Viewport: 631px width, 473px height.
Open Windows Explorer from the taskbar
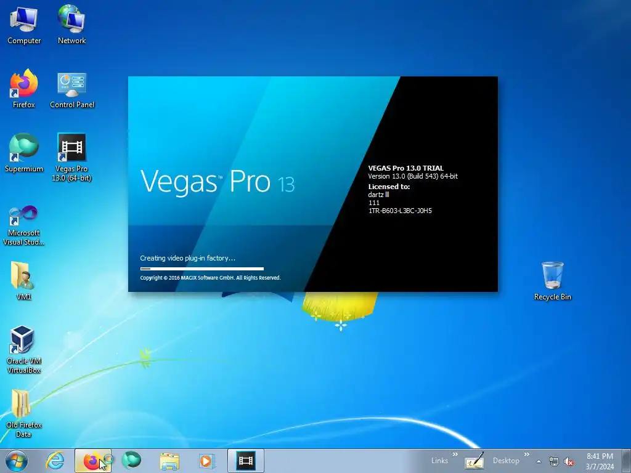click(x=169, y=461)
